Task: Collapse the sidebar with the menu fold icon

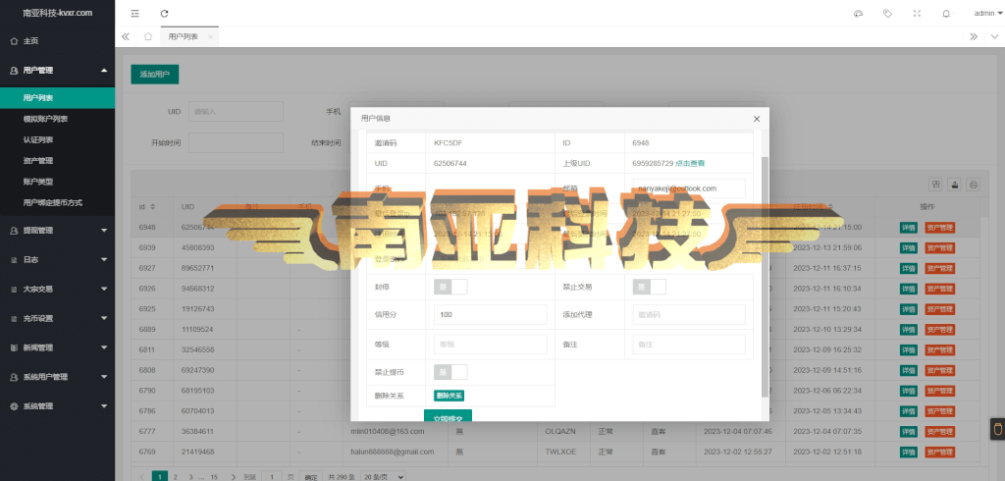Action: point(134,14)
